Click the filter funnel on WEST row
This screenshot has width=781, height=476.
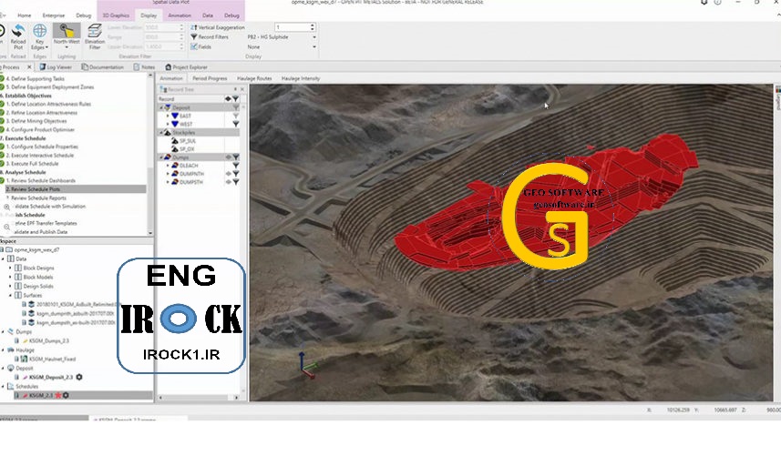(x=236, y=124)
